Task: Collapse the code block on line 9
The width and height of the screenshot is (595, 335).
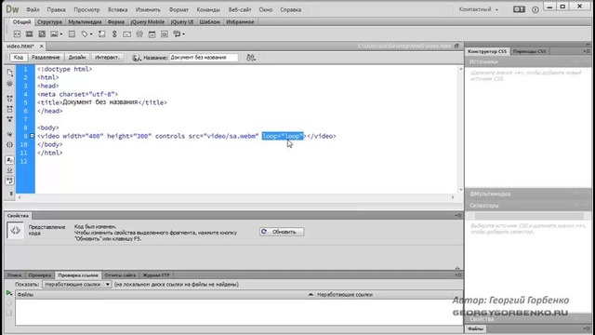Action: [x=32, y=136]
